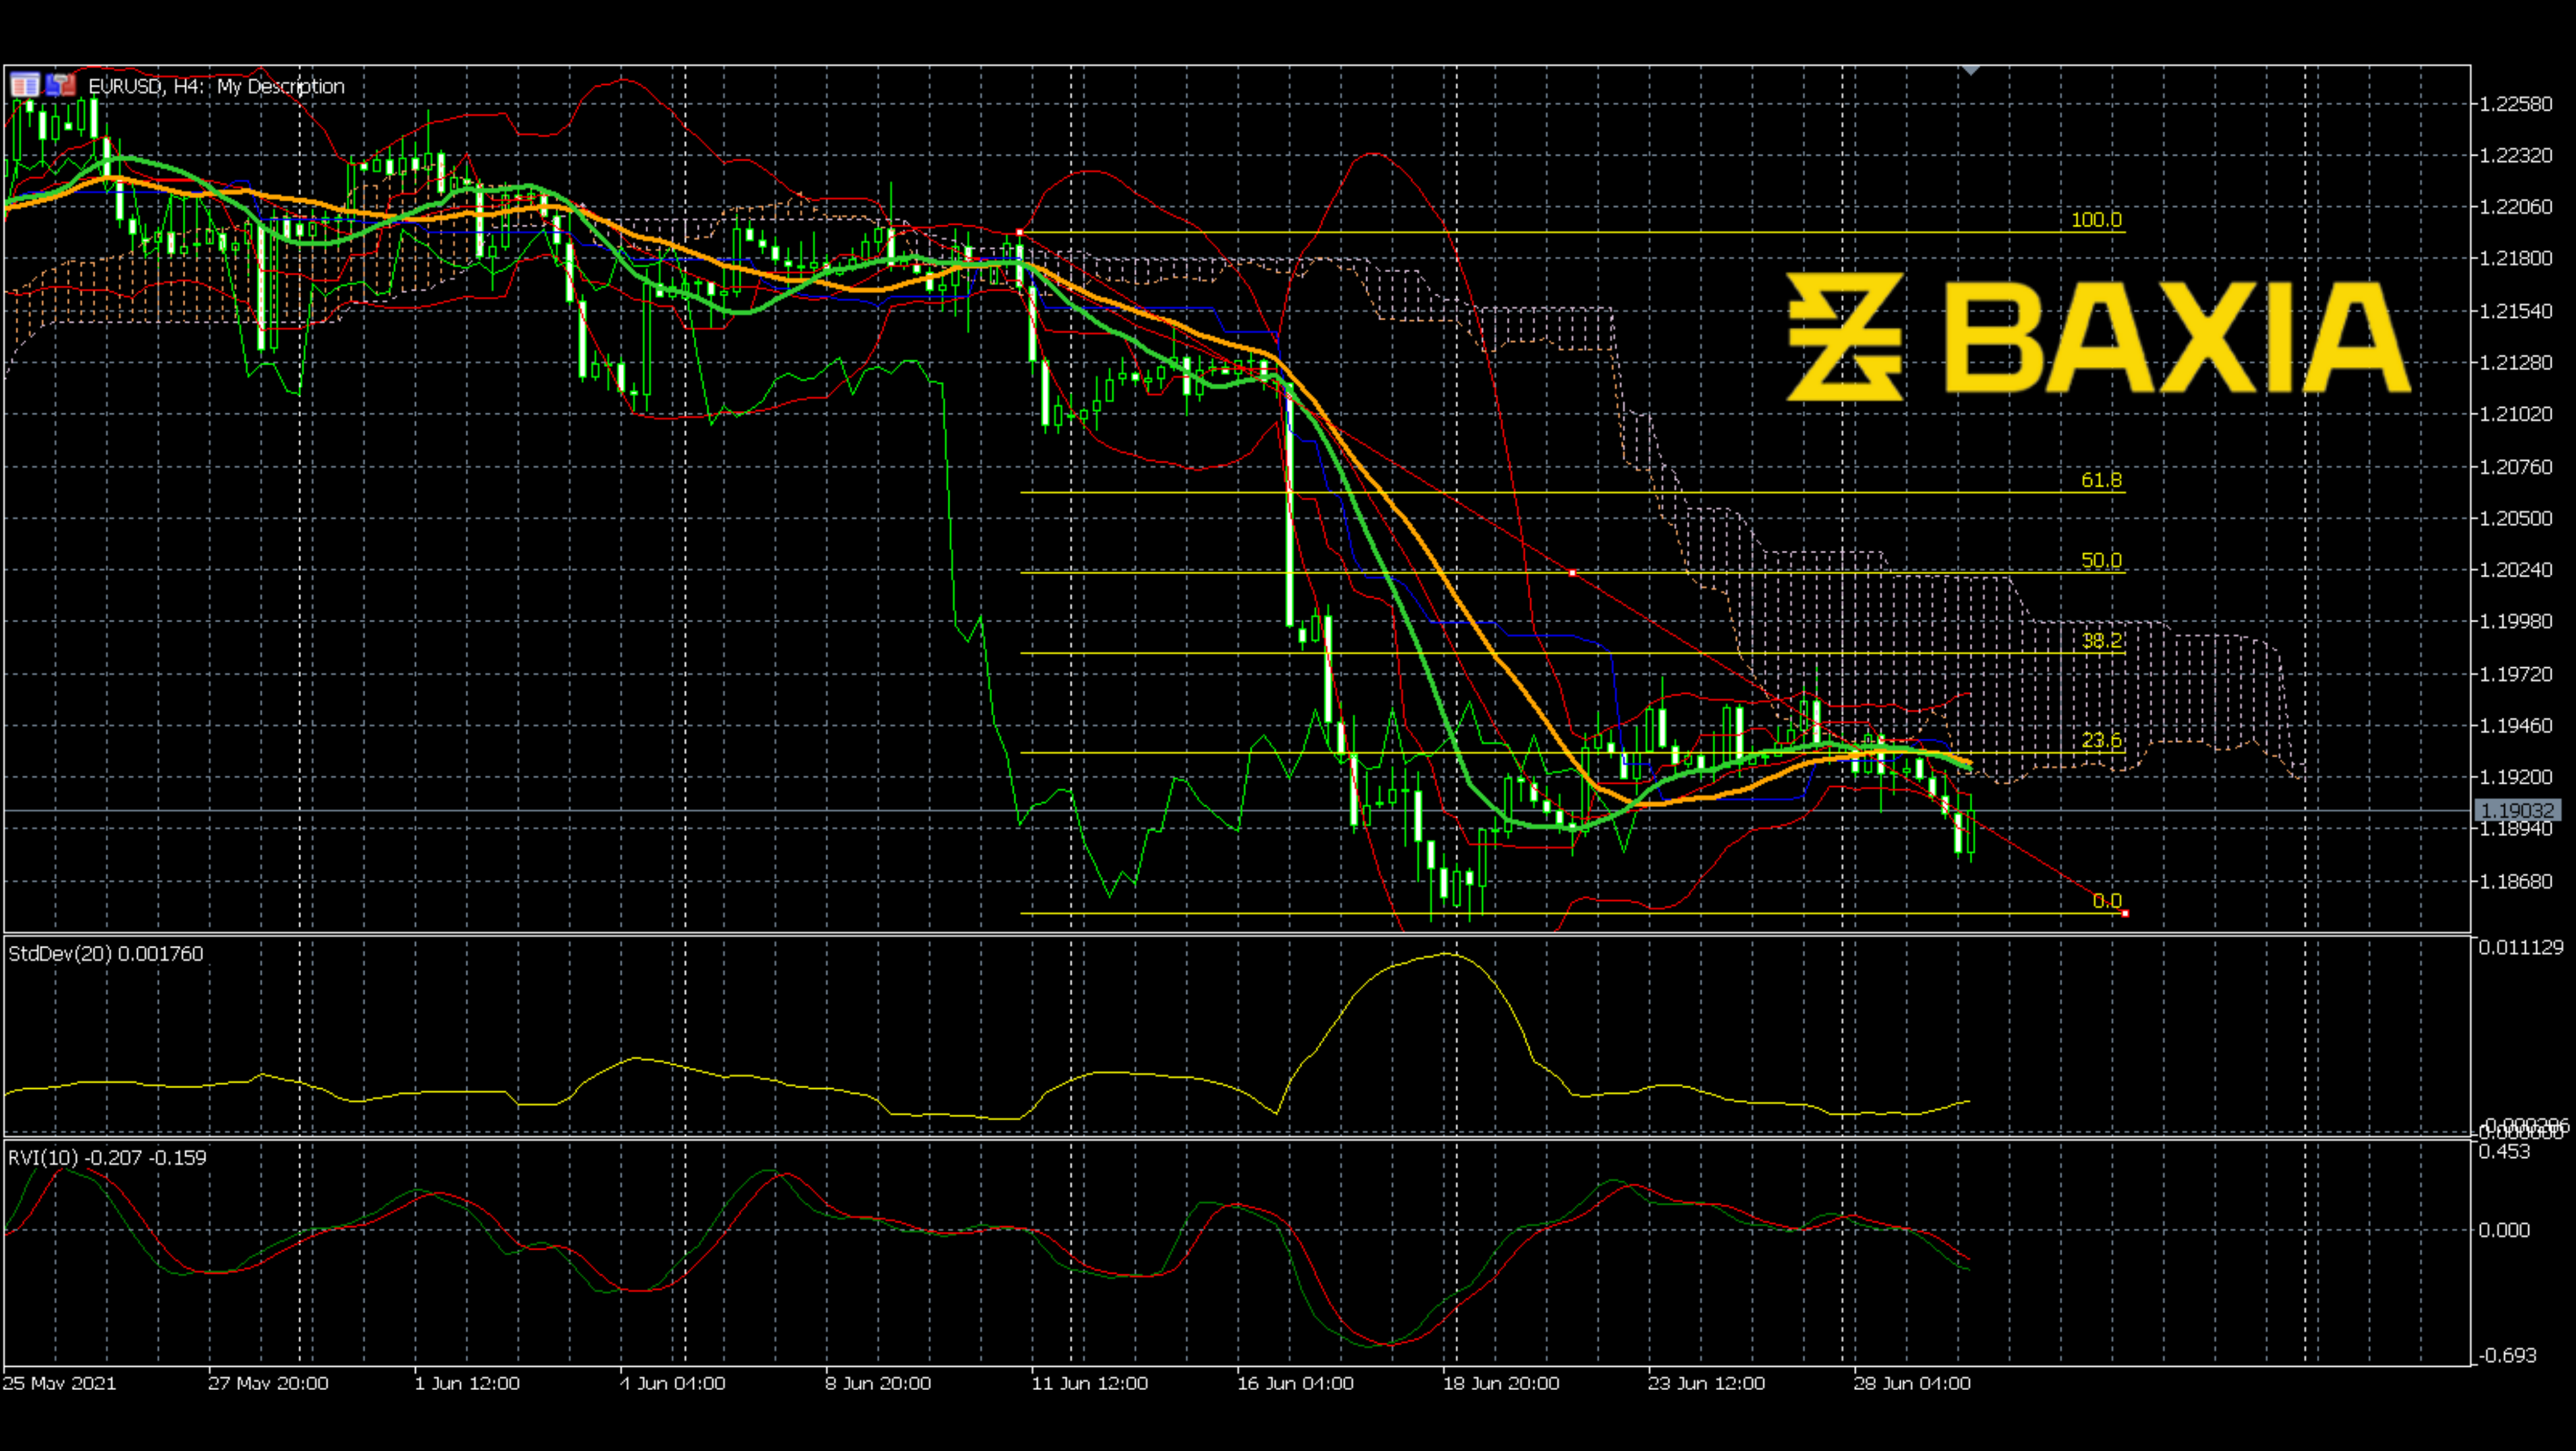Click price scale value 1.21540
The height and width of the screenshot is (1451, 2576).
click(2516, 311)
